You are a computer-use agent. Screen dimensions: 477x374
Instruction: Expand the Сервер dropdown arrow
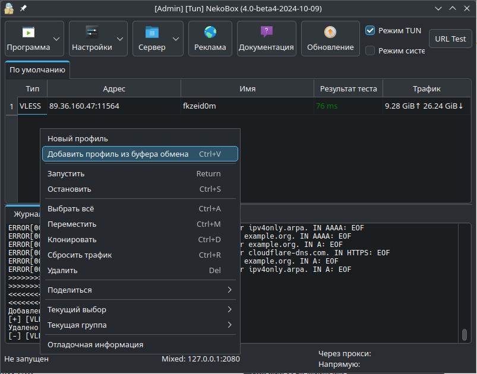click(x=176, y=39)
